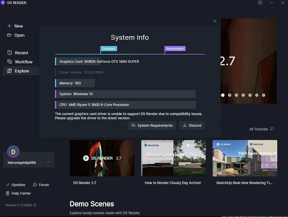Select the last banner carousel dot
The width and height of the screenshot is (288, 217).
pos(263,95)
